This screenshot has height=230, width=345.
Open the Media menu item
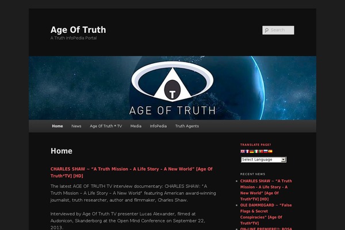coord(136,126)
